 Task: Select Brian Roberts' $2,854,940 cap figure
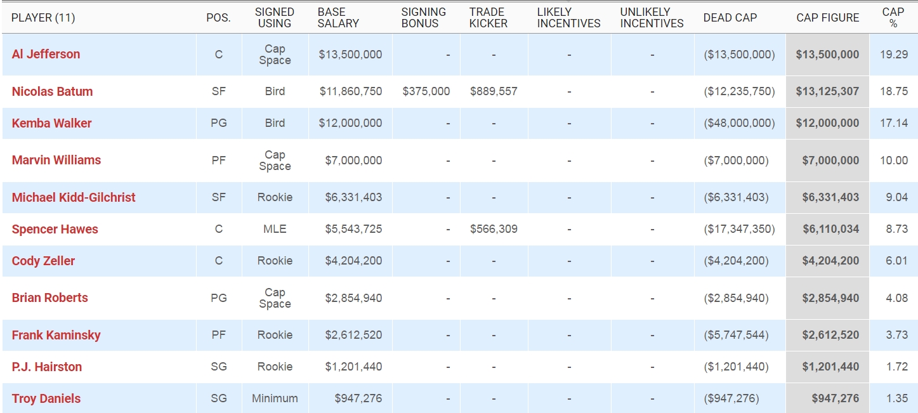point(831,298)
